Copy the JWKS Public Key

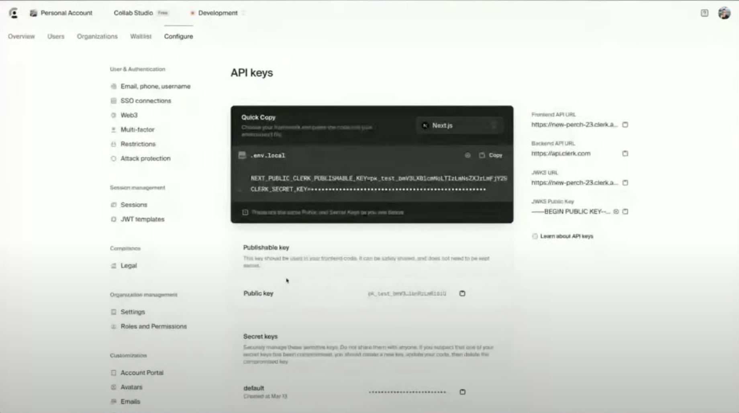pos(625,211)
